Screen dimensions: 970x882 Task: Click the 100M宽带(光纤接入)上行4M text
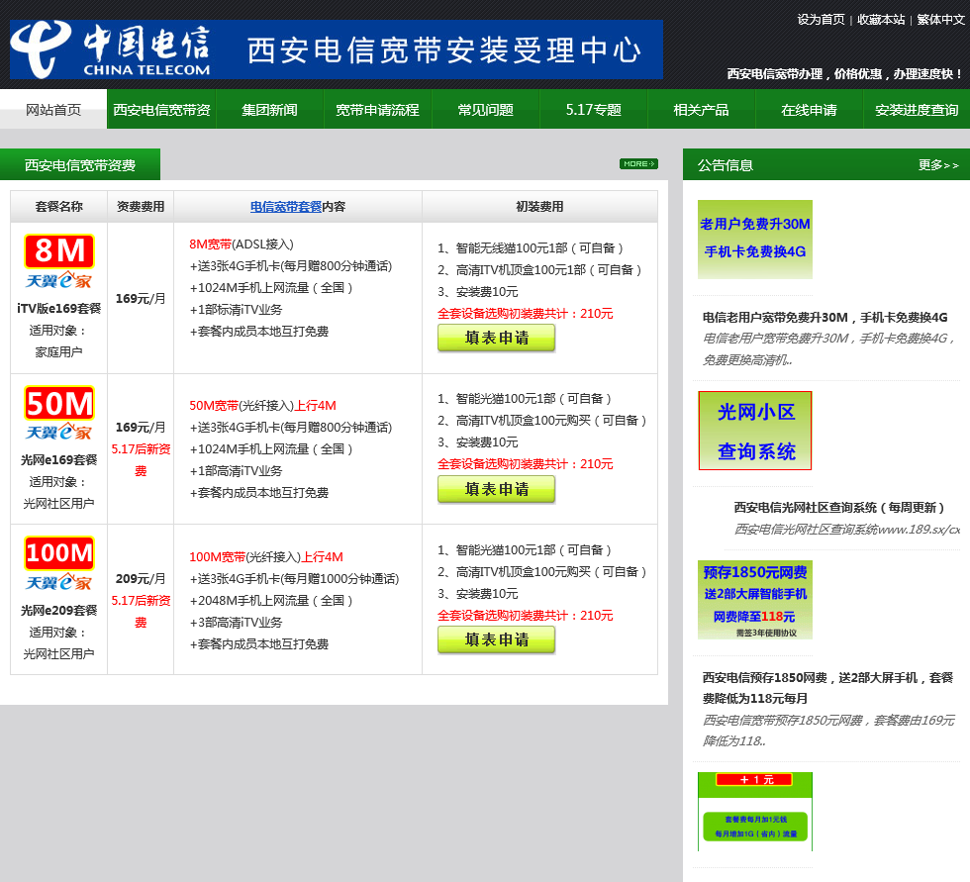(x=266, y=556)
